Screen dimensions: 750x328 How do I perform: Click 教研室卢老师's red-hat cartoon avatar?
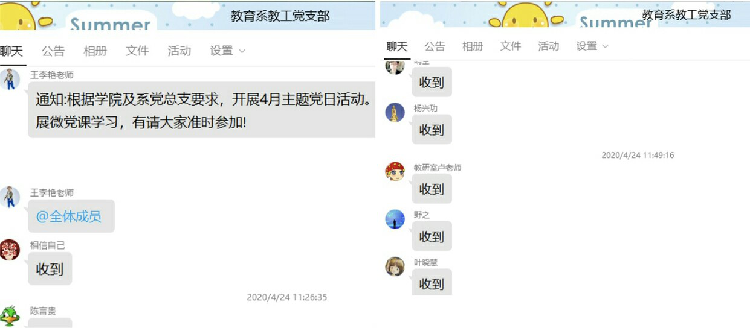(x=395, y=171)
